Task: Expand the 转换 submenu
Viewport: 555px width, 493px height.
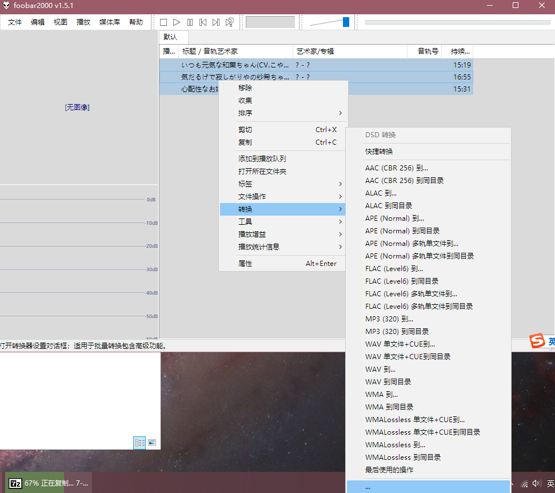Action: (x=282, y=209)
